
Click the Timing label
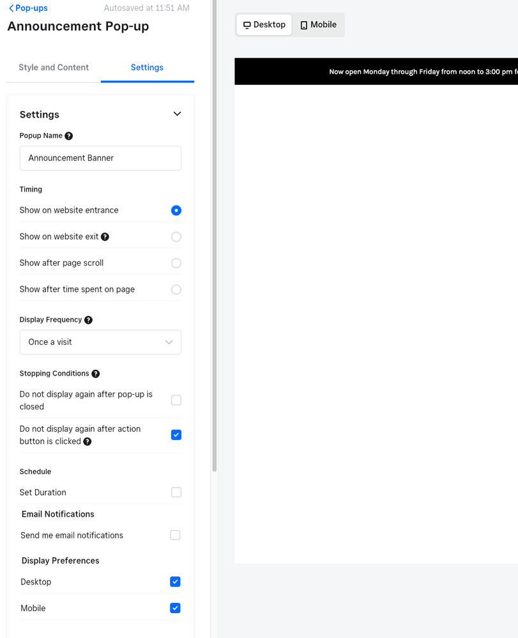[x=31, y=189]
